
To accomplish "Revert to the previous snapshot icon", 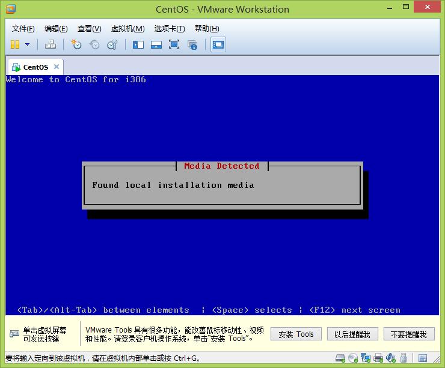I will pos(94,44).
